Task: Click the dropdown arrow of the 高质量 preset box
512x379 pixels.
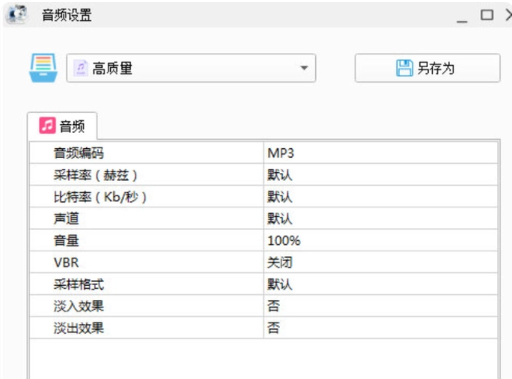Action: point(304,68)
